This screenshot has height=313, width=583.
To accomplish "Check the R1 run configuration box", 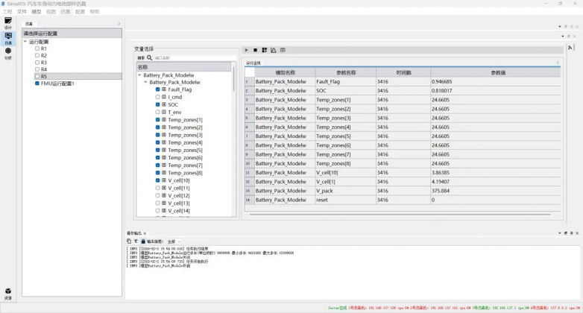I will [x=37, y=48].
